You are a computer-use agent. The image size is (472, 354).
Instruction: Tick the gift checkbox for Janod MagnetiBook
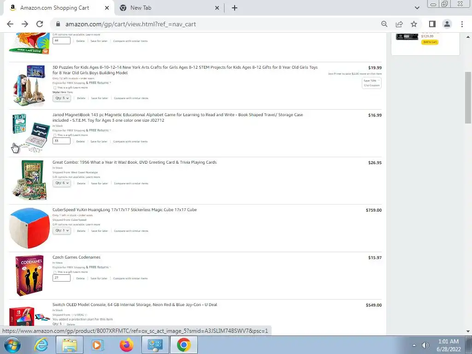tap(55, 135)
